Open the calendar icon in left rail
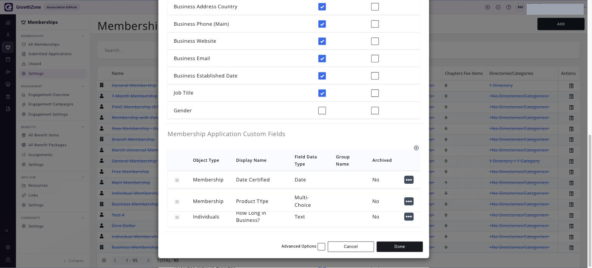This screenshot has height=268, width=592. pos(8,59)
